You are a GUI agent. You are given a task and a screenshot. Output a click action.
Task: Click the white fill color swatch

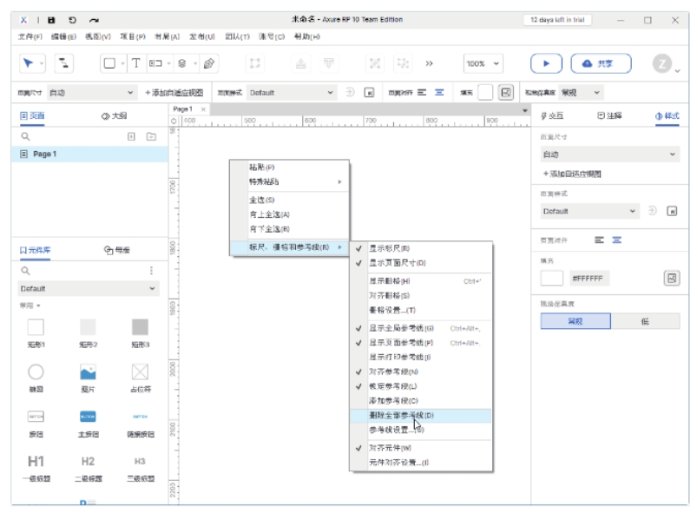point(552,278)
